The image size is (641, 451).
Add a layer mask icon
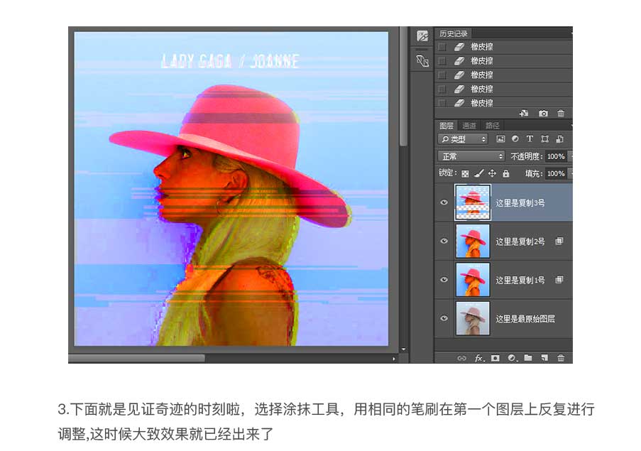(x=495, y=358)
